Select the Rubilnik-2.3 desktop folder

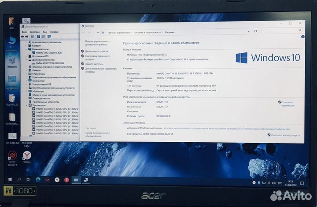[12, 100]
